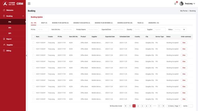Click the Order summary column header
The height and width of the screenshot is (111, 198).
tap(186, 36)
